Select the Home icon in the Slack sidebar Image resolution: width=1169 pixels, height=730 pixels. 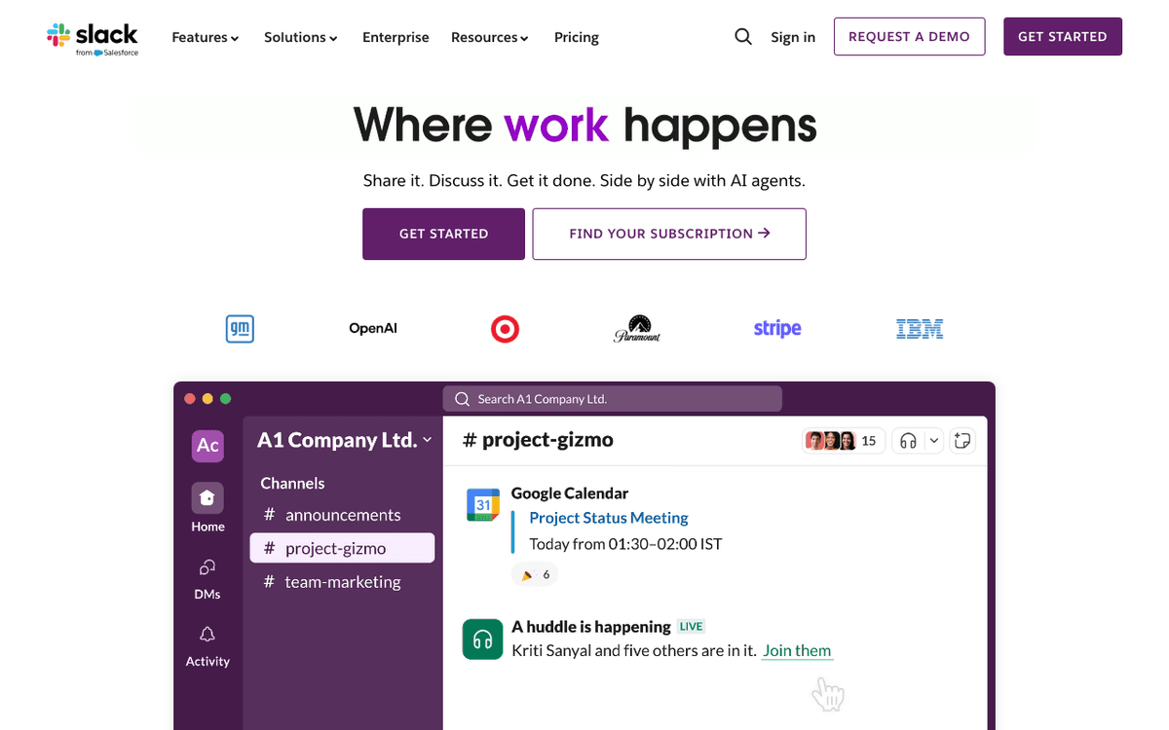click(207, 497)
